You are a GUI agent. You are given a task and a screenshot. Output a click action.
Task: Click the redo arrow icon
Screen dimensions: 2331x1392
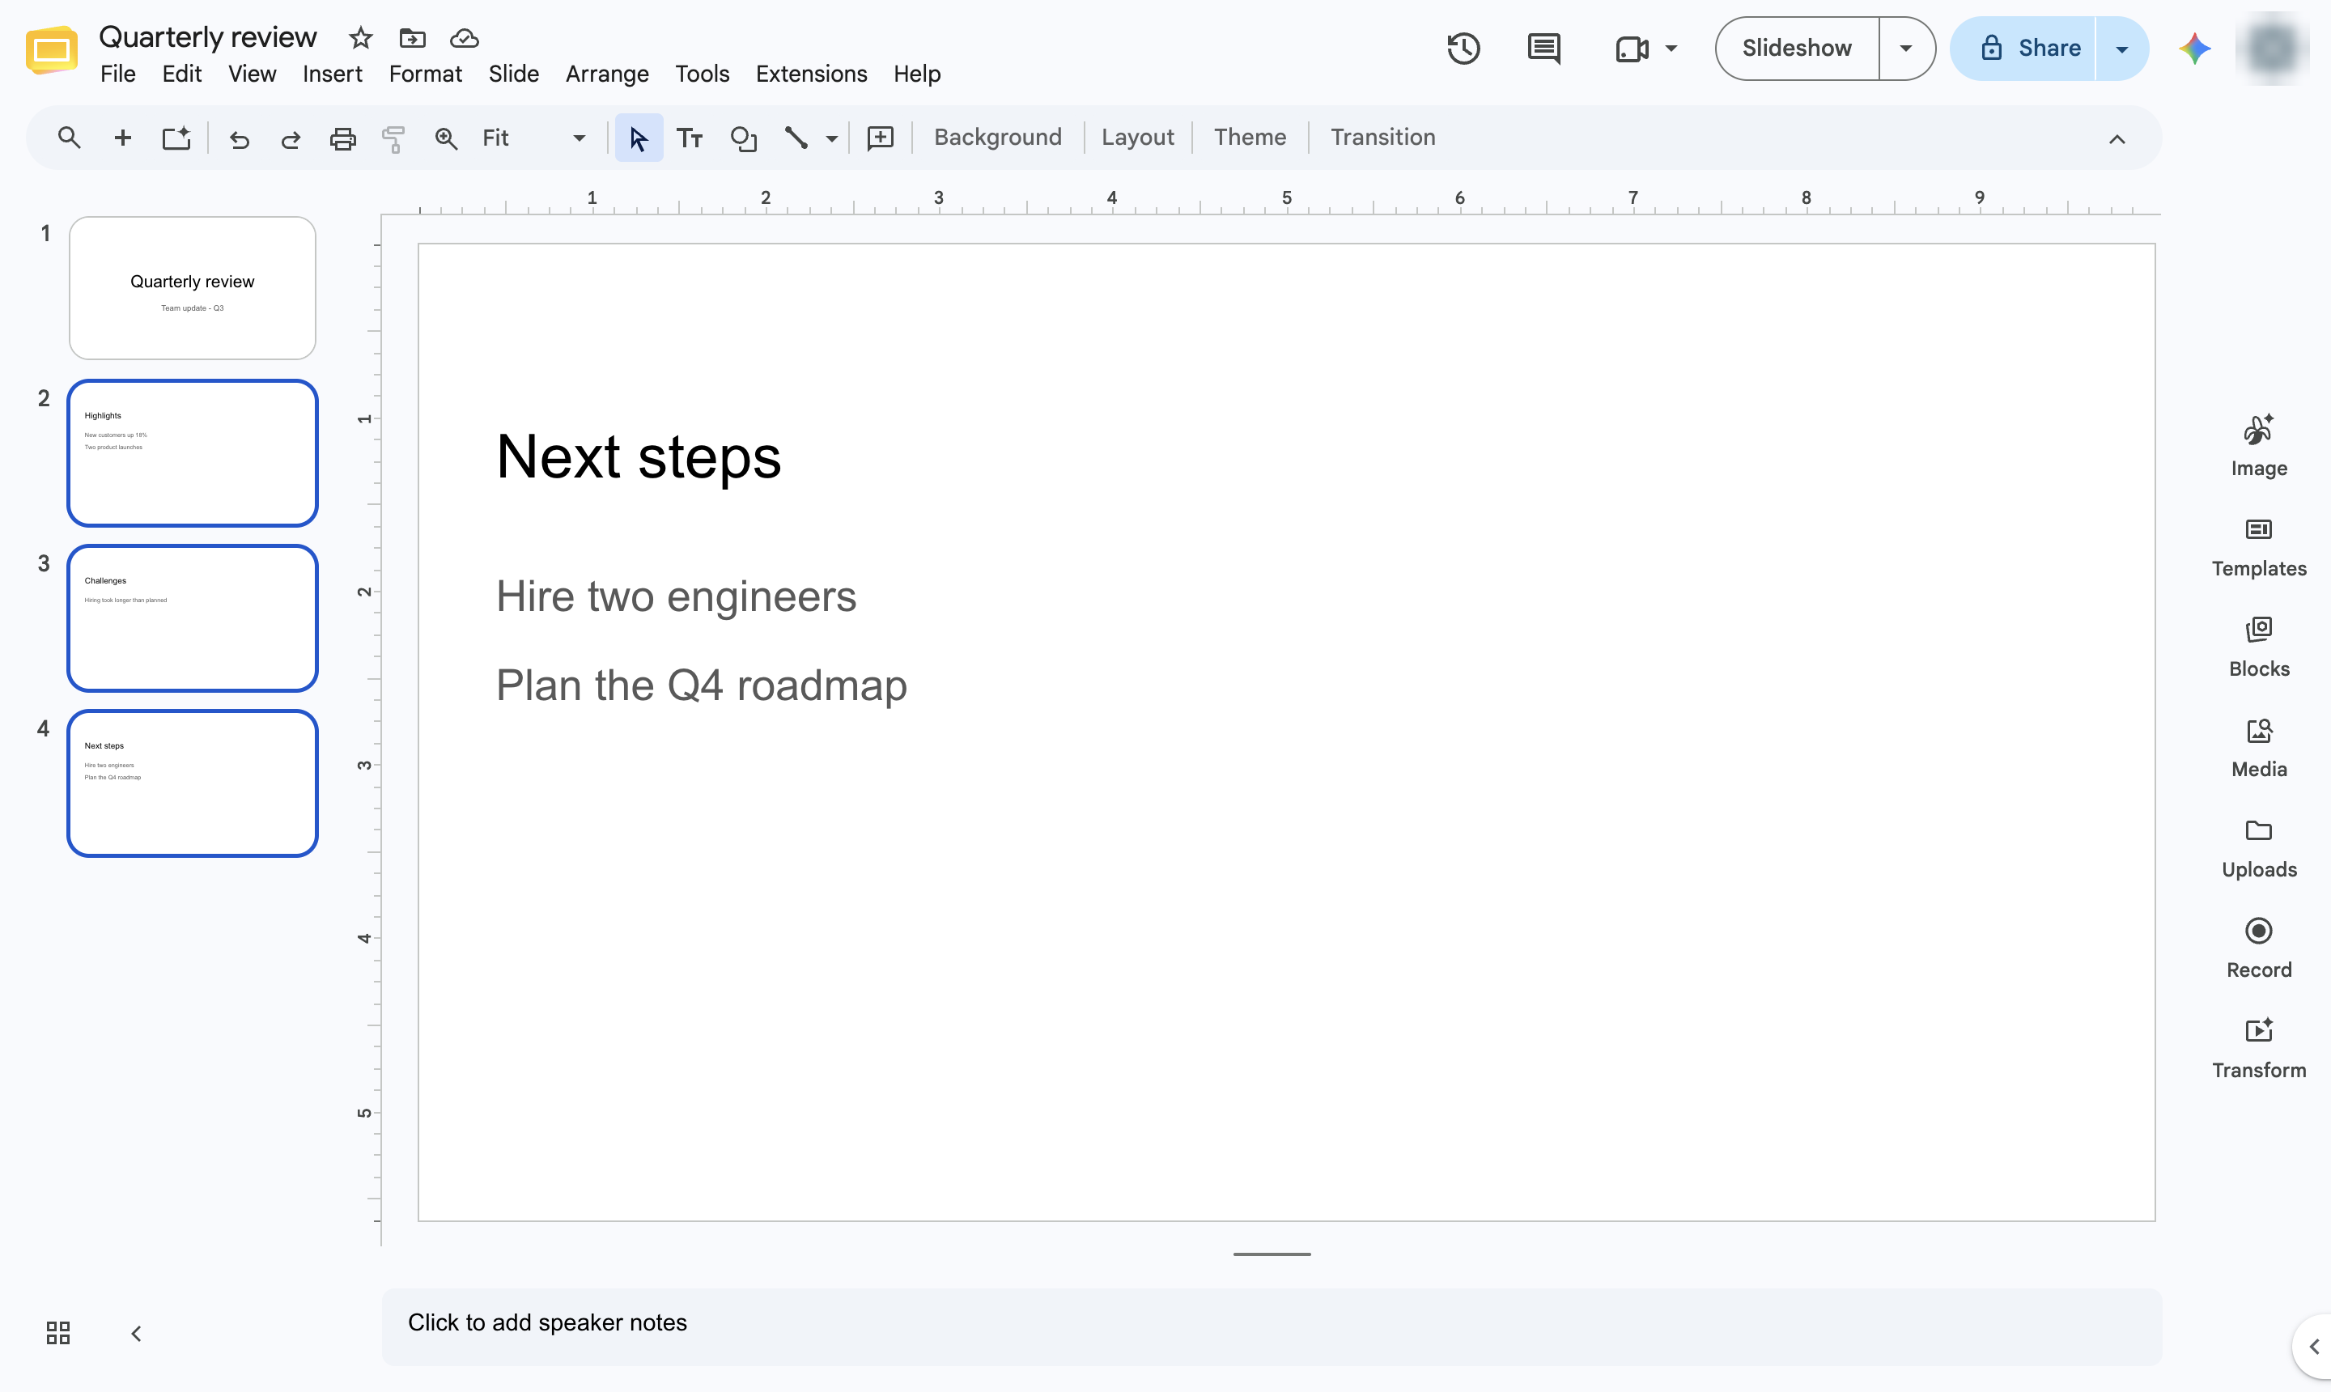pos(291,139)
